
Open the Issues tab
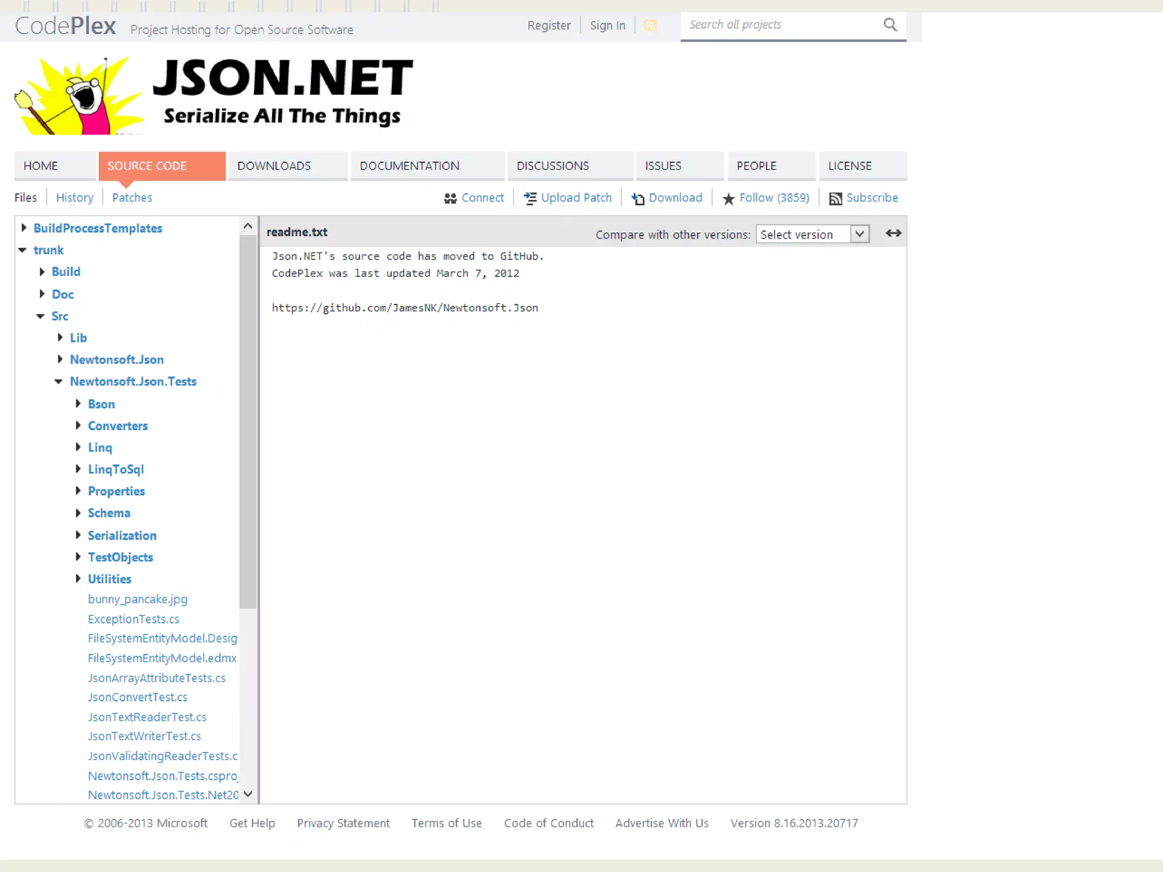coord(663,166)
